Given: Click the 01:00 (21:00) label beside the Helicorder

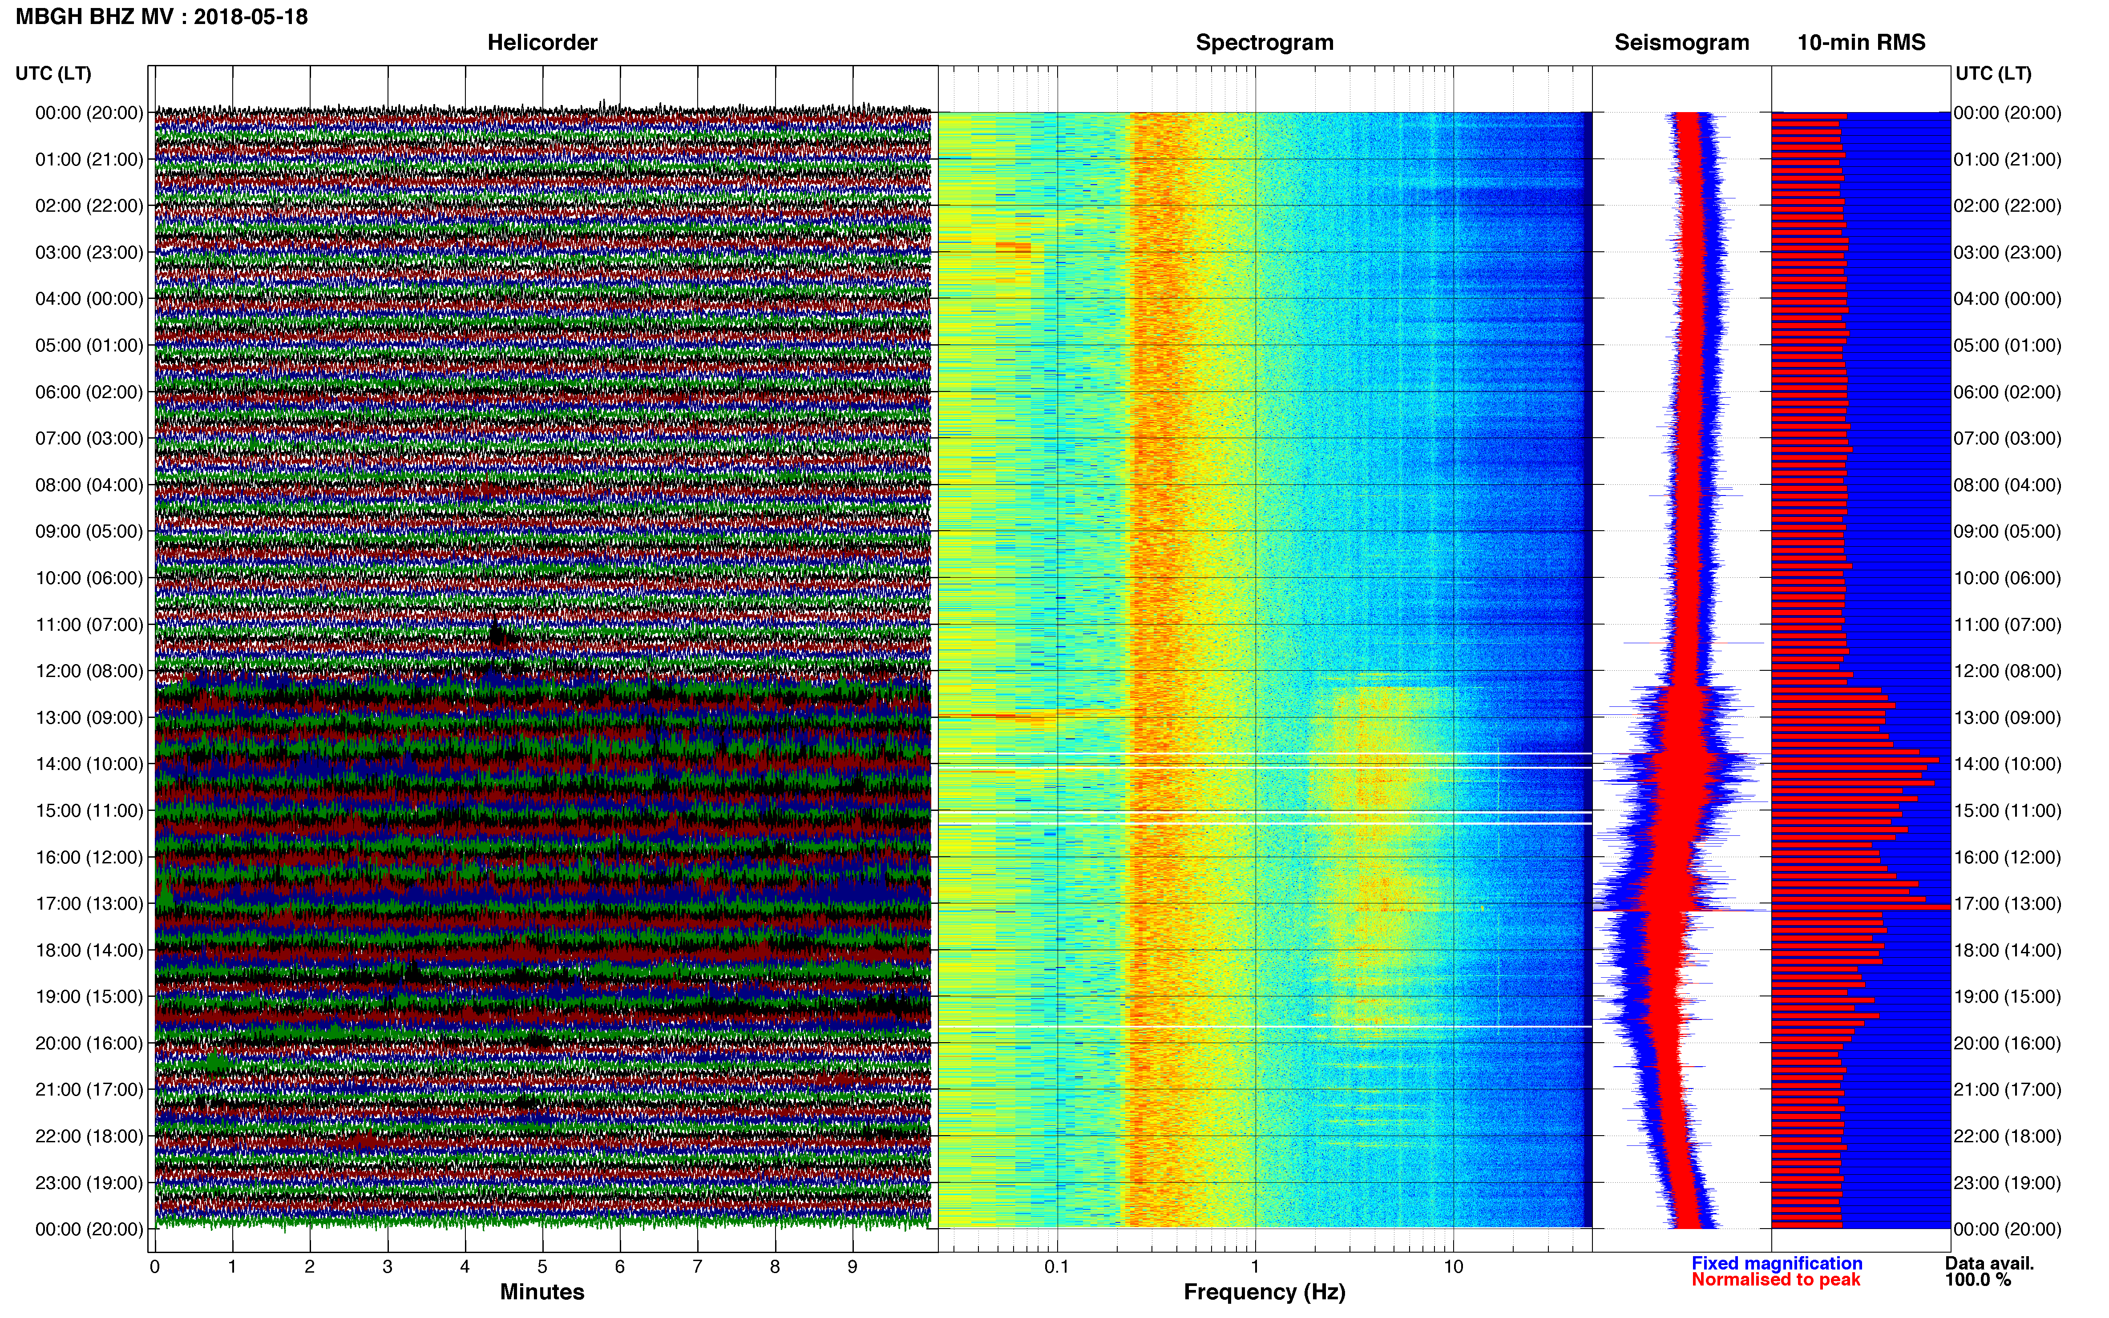Looking at the screenshot, I should click(x=89, y=160).
